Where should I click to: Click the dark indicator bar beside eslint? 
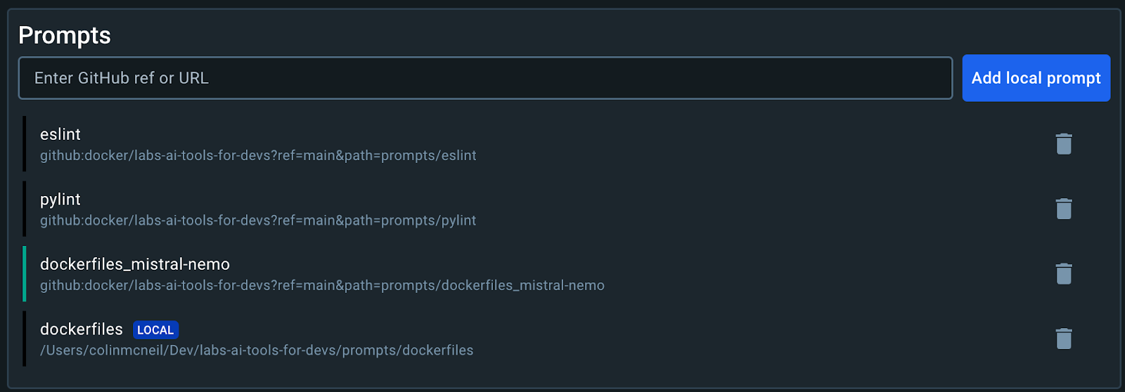click(x=25, y=144)
